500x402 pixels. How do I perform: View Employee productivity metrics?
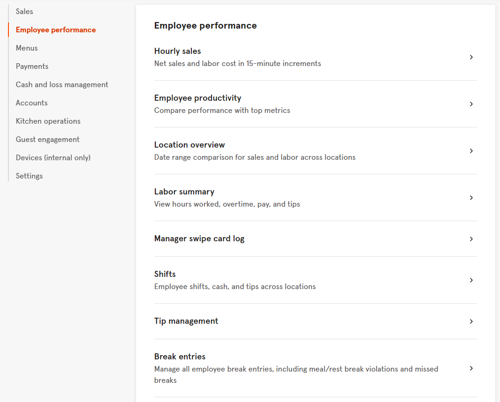tap(197, 98)
